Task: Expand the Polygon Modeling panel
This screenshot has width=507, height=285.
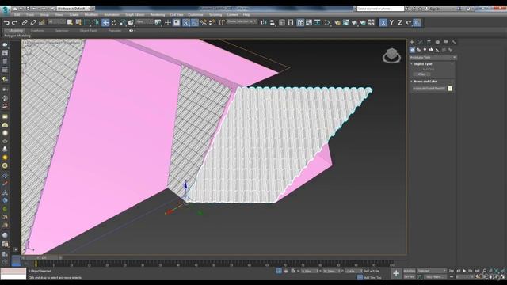Action: coord(17,36)
